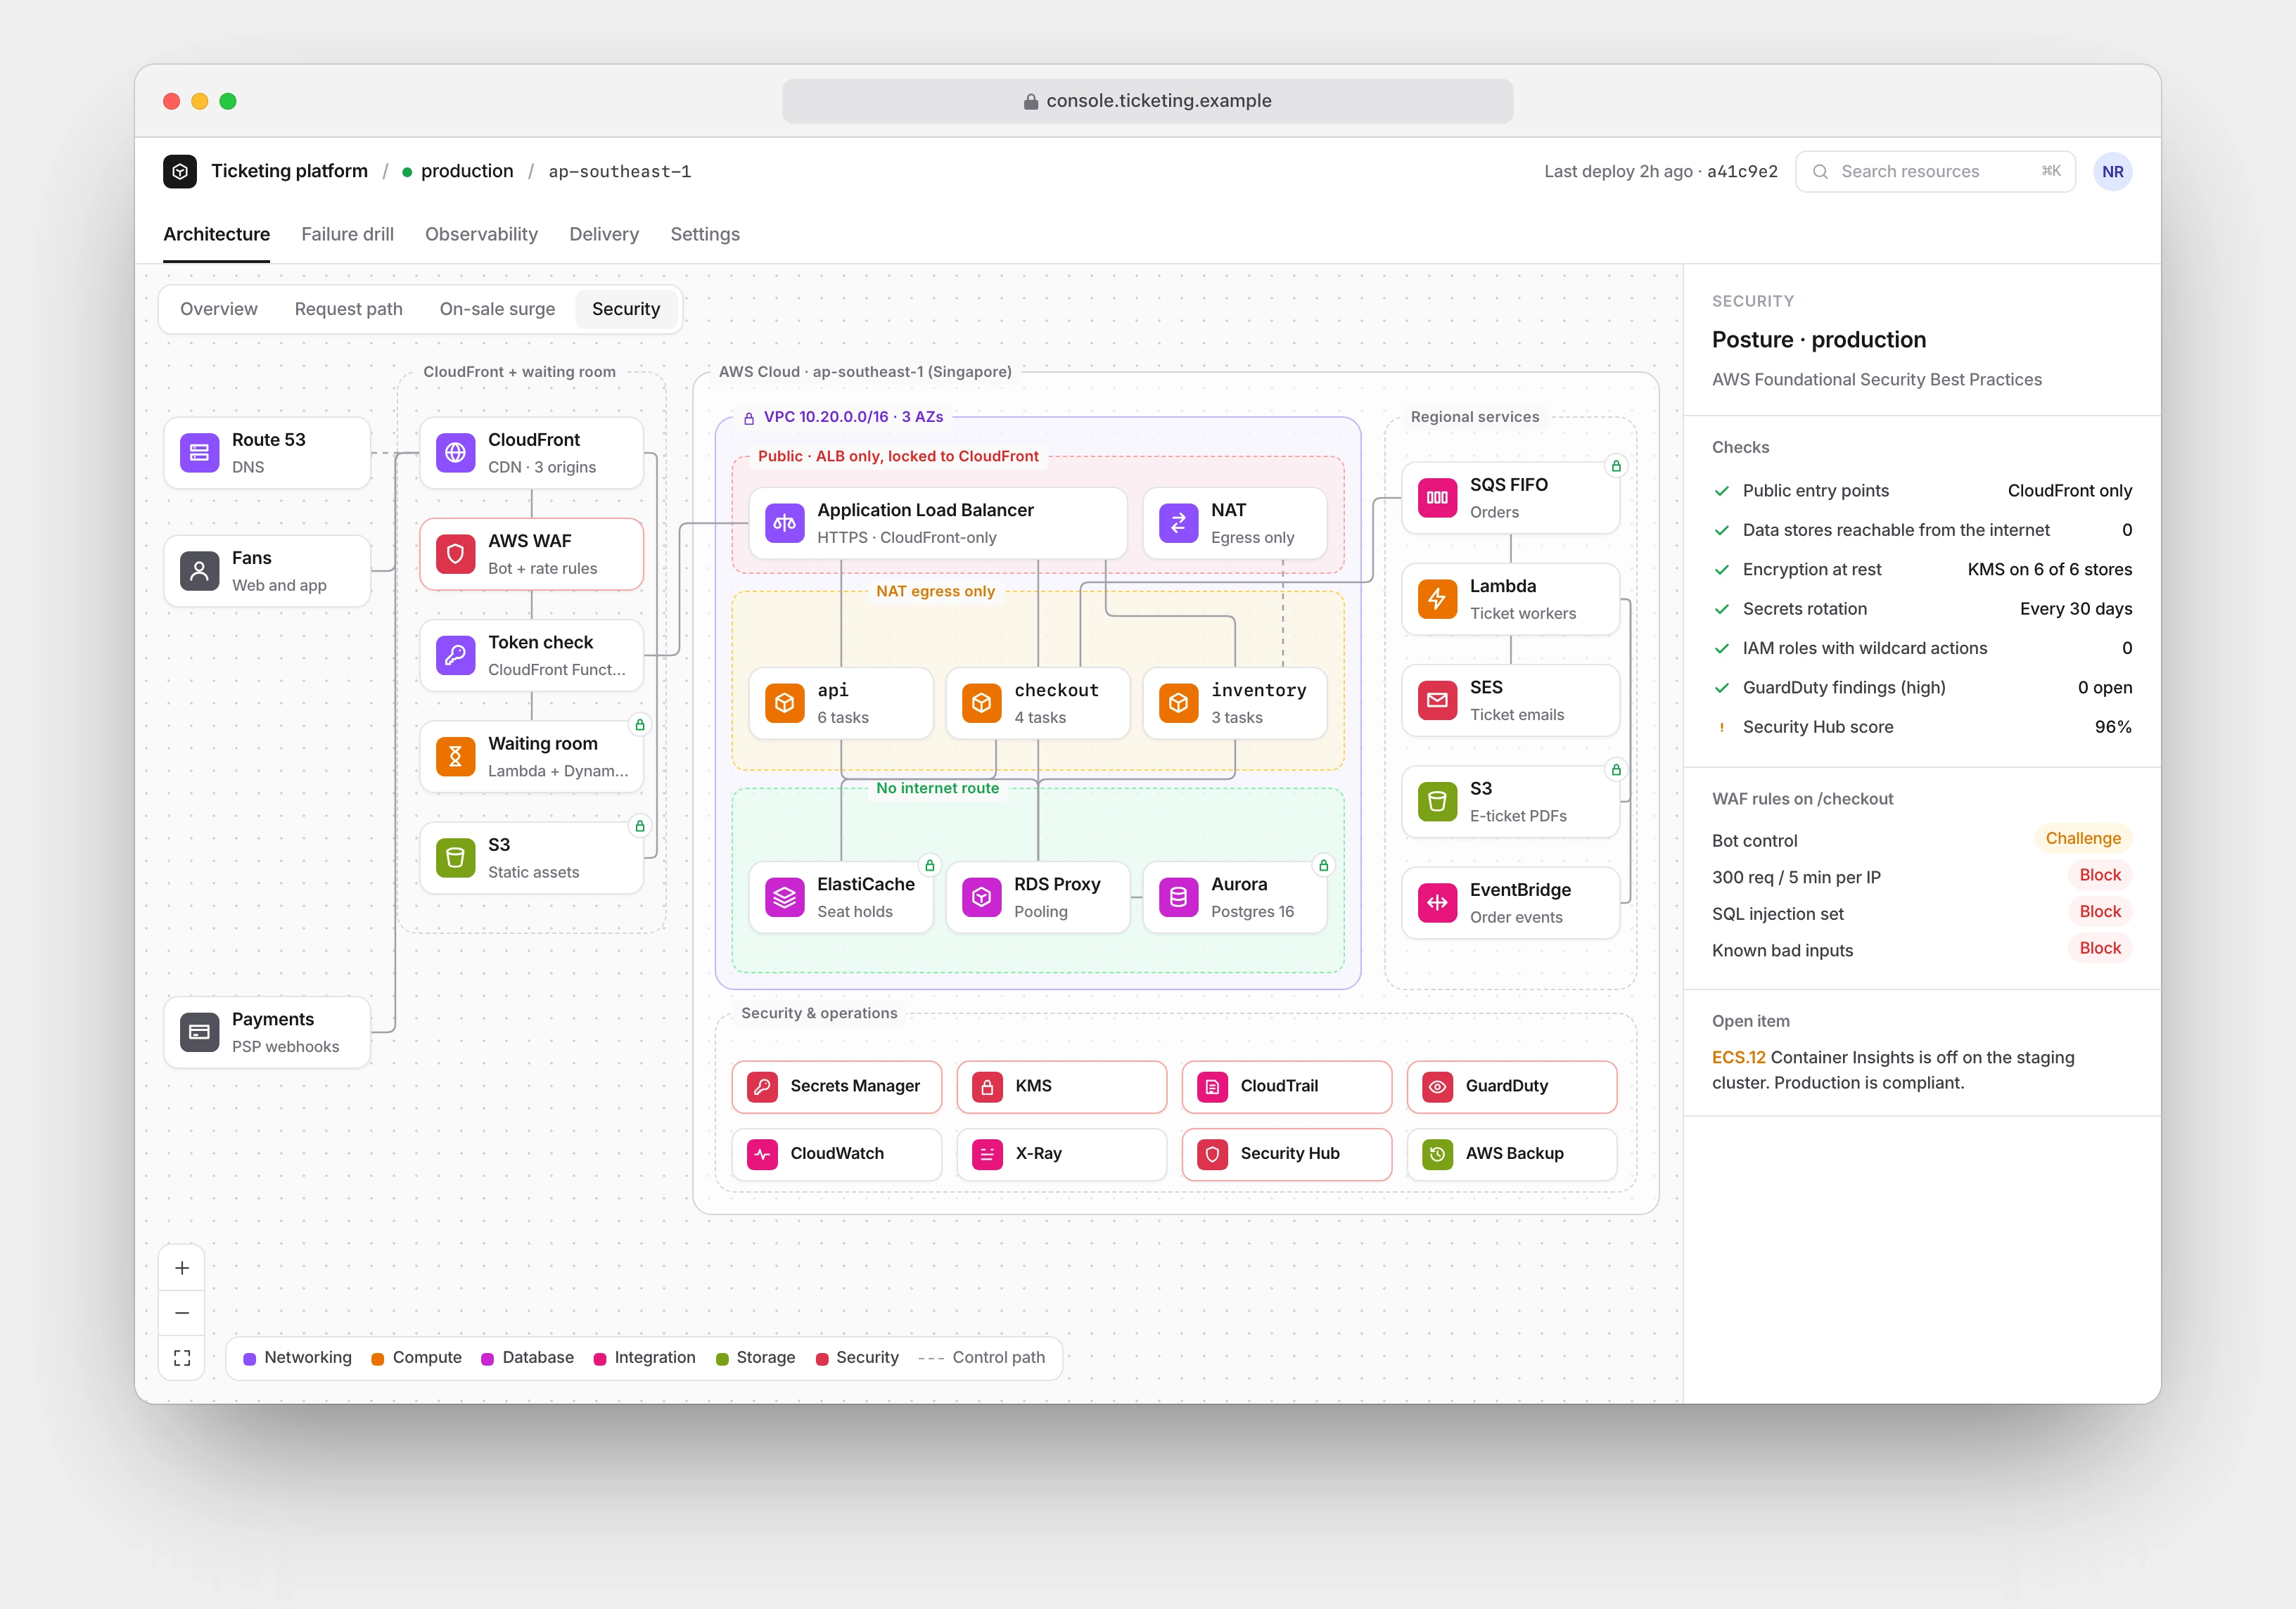
Task: Open the Observability tab
Action: click(481, 234)
